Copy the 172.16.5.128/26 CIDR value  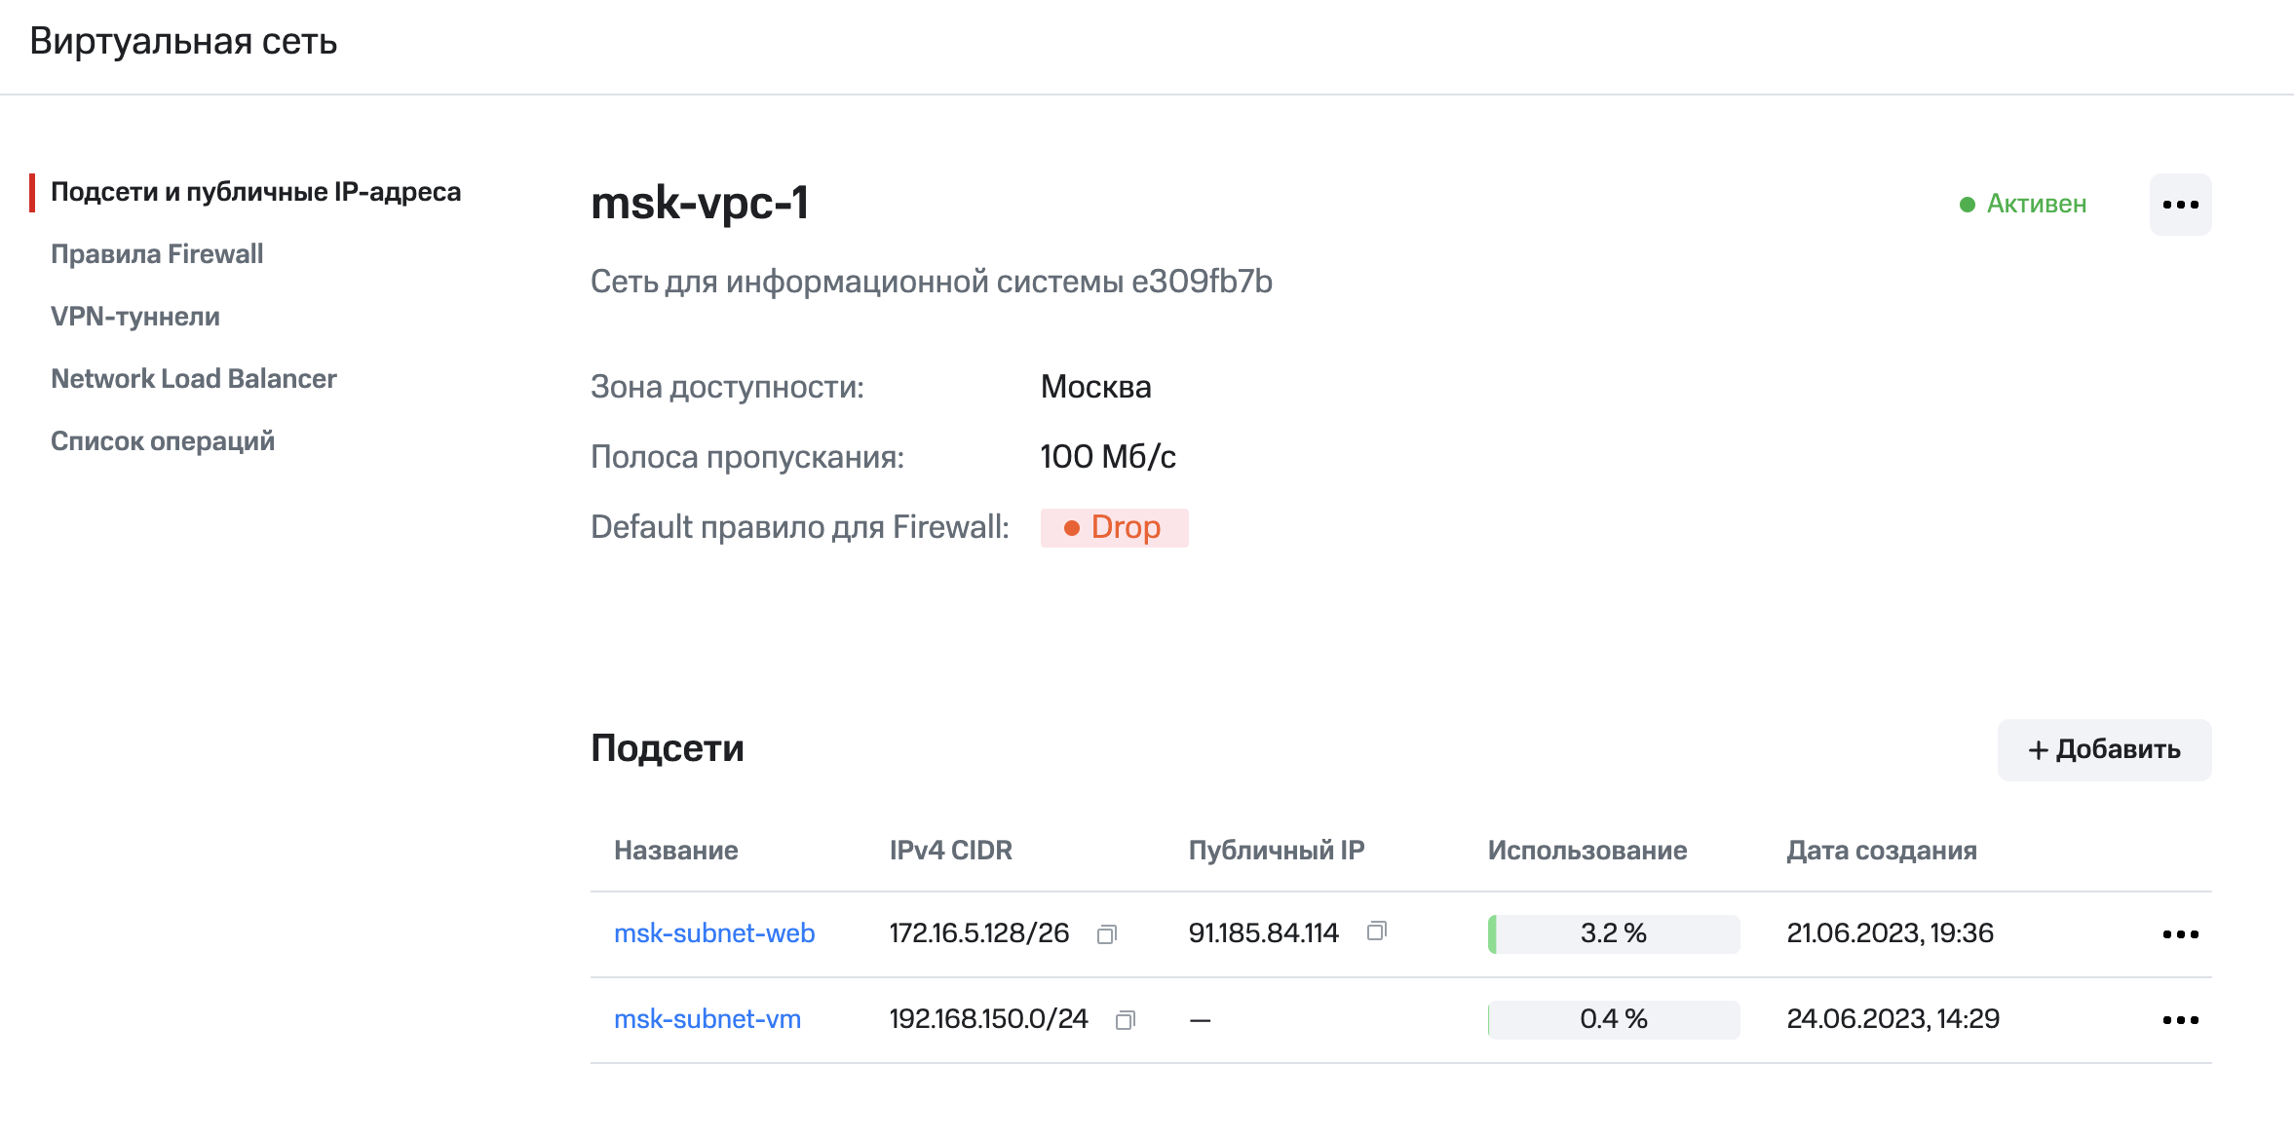pyautogui.click(x=1106, y=934)
